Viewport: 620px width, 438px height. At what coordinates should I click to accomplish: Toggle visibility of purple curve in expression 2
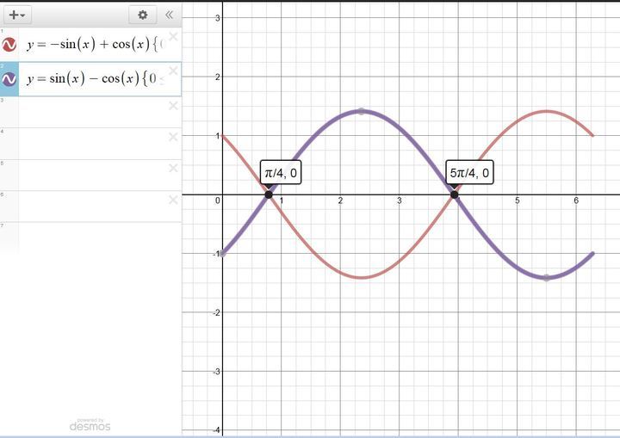(9, 79)
